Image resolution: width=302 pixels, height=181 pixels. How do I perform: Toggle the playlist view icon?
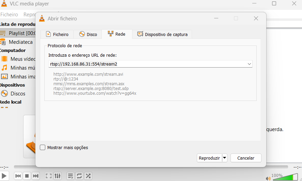(x=70, y=176)
